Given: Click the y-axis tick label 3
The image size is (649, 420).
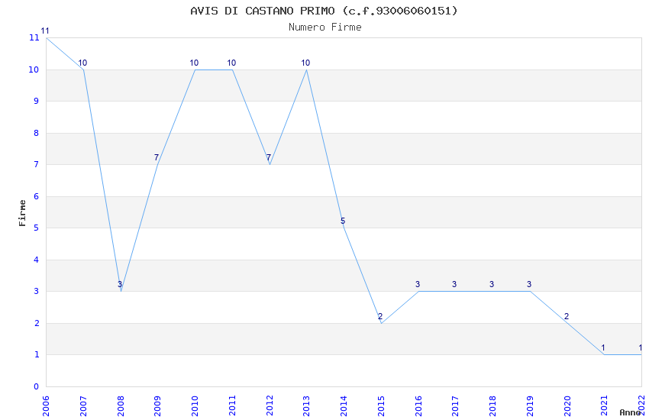Looking at the screenshot, I should tap(37, 291).
